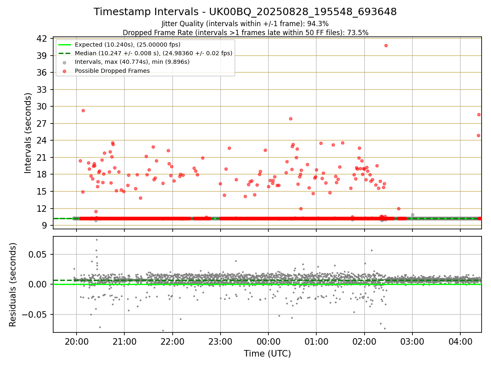491x368 pixels.
Task: Click the 24 y-axis tick label
Action: click(41, 140)
